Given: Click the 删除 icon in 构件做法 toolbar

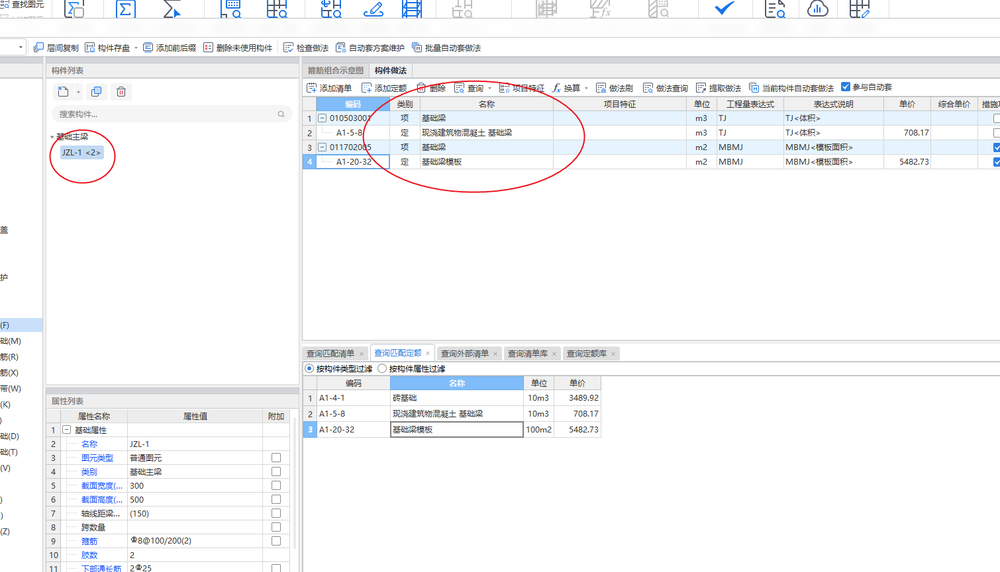Looking at the screenshot, I should (x=421, y=88).
